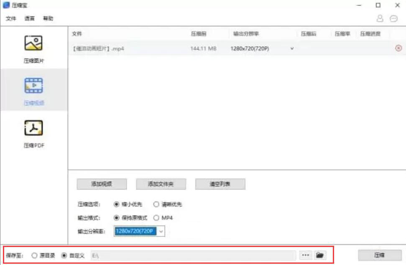This screenshot has width=406, height=265.
Task: Open the folder icon beside the save path
Action: coord(320,255)
